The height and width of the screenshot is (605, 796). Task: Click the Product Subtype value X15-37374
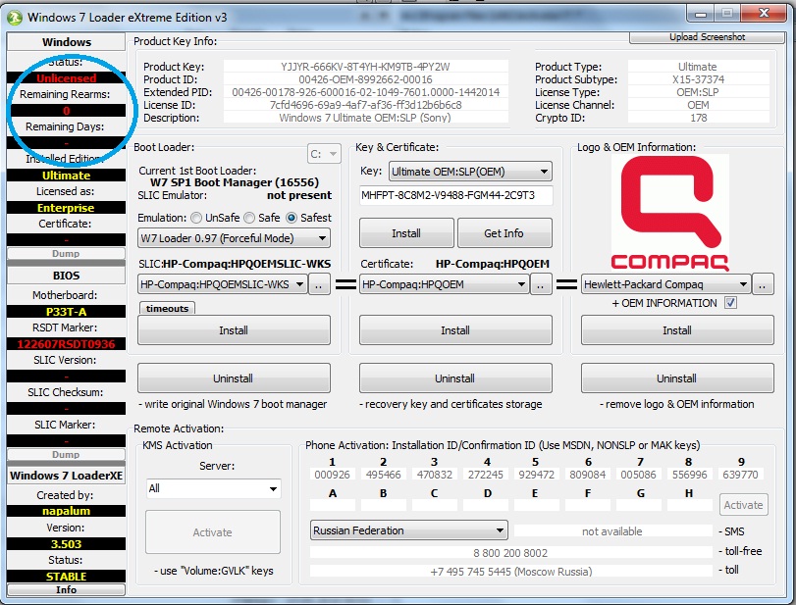pos(698,79)
